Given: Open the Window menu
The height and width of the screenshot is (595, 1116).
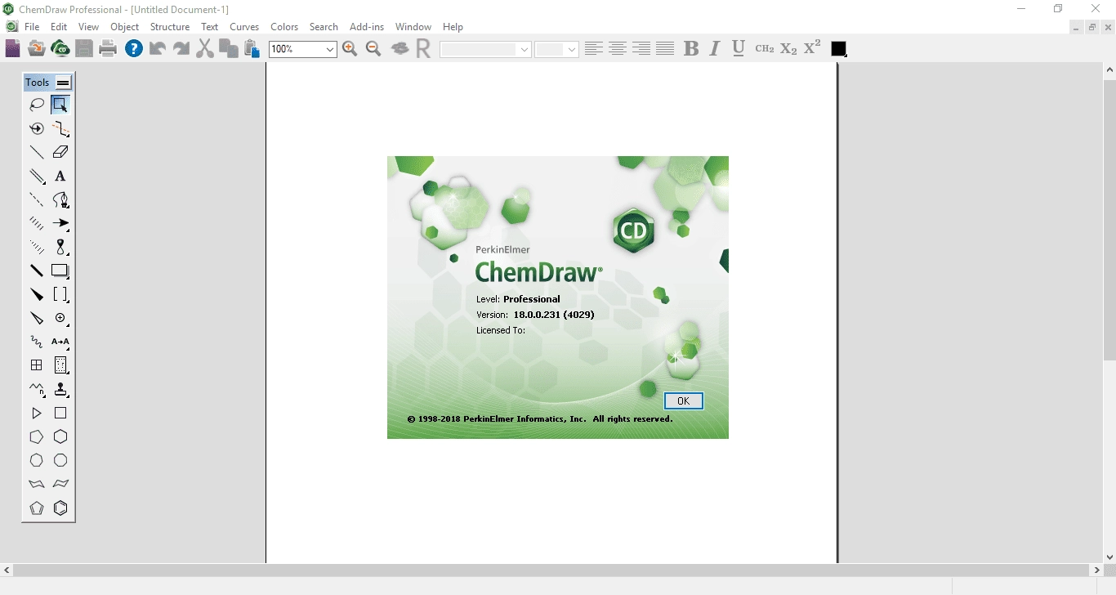Looking at the screenshot, I should (x=413, y=27).
